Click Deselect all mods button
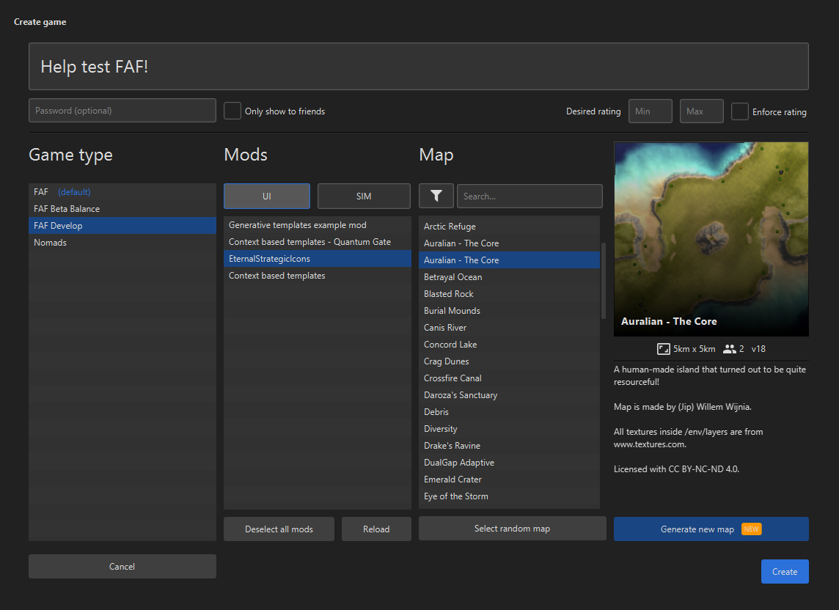 279,529
